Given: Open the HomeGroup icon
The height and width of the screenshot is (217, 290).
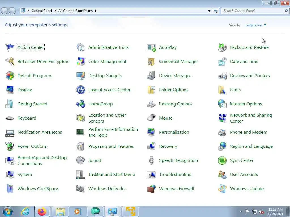Looking at the screenshot, I should 81,104.
